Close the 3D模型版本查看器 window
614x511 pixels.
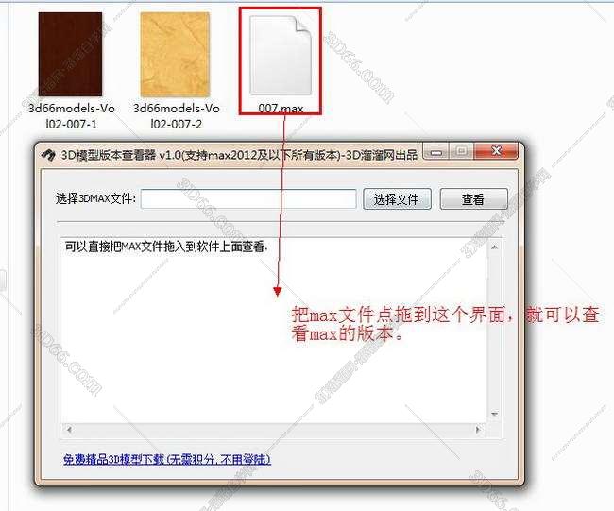[x=497, y=152]
